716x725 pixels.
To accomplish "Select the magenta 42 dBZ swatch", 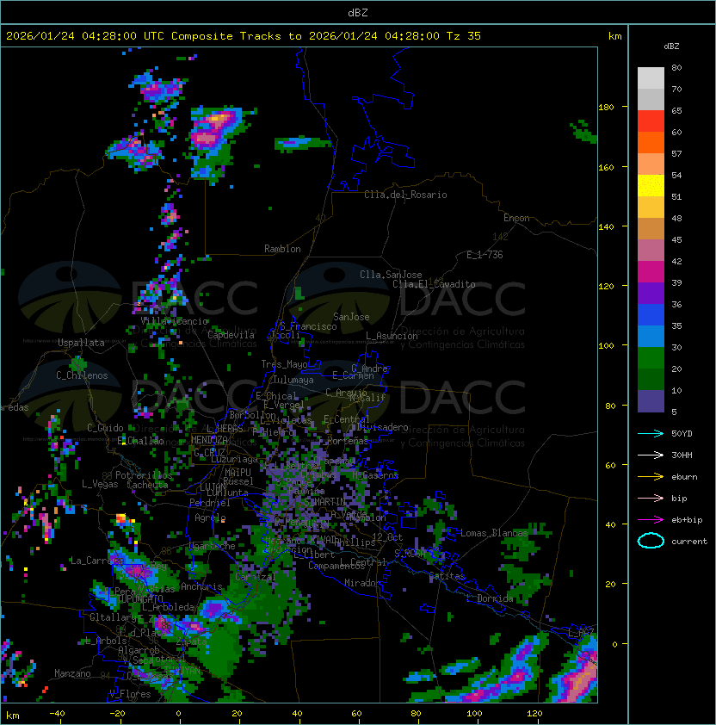I will coord(651,272).
